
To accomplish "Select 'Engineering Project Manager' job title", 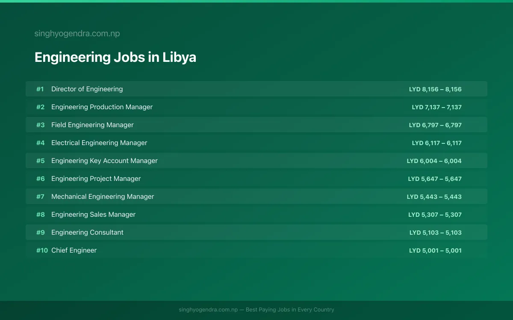I will click(96, 179).
